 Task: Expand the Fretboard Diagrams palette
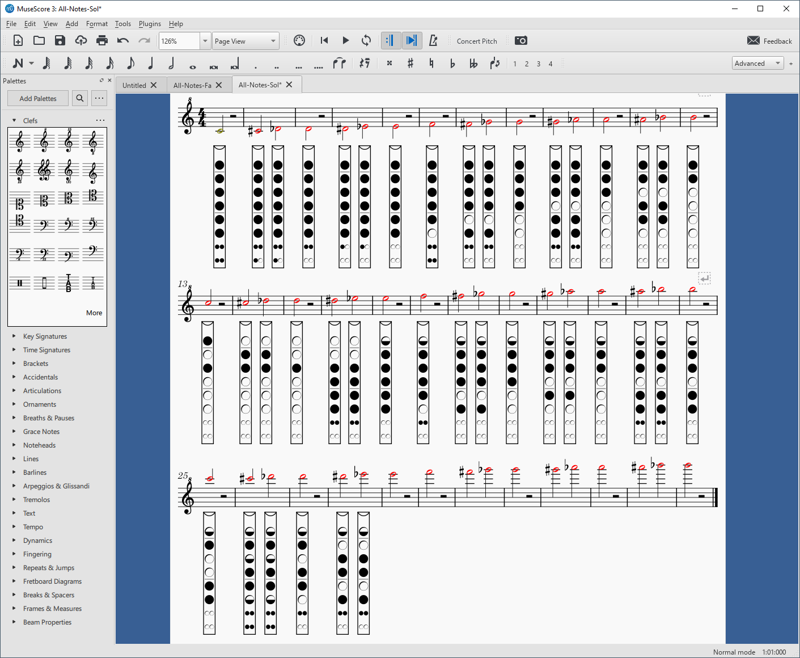click(x=14, y=581)
